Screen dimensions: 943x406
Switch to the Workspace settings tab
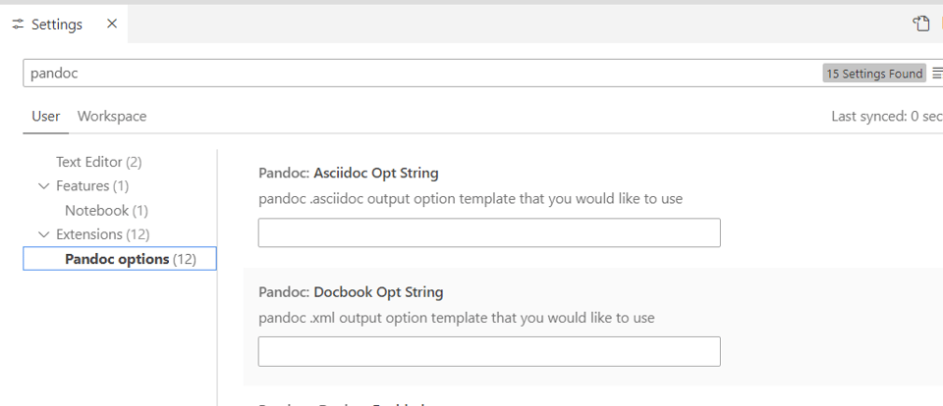112,116
